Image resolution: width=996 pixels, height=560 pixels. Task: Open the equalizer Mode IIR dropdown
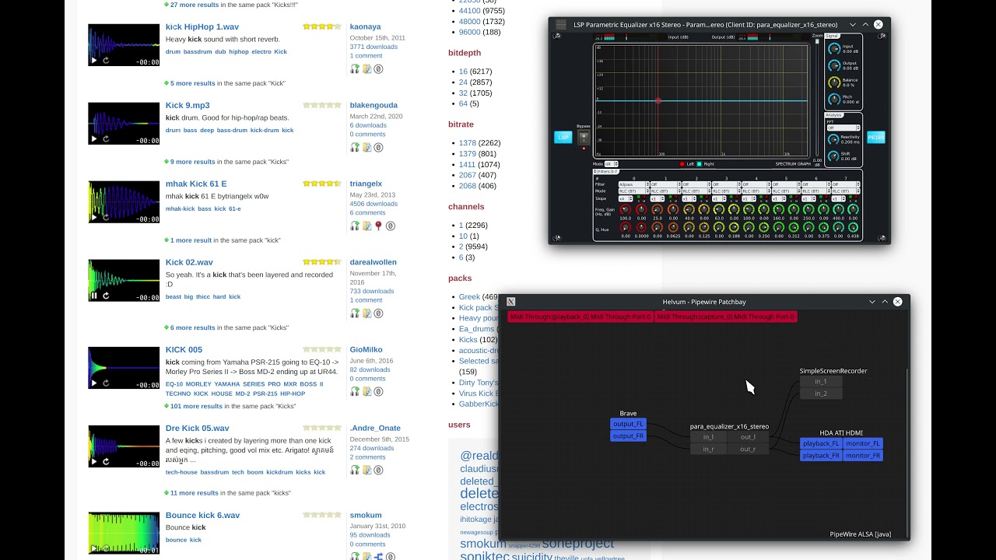[611, 164]
